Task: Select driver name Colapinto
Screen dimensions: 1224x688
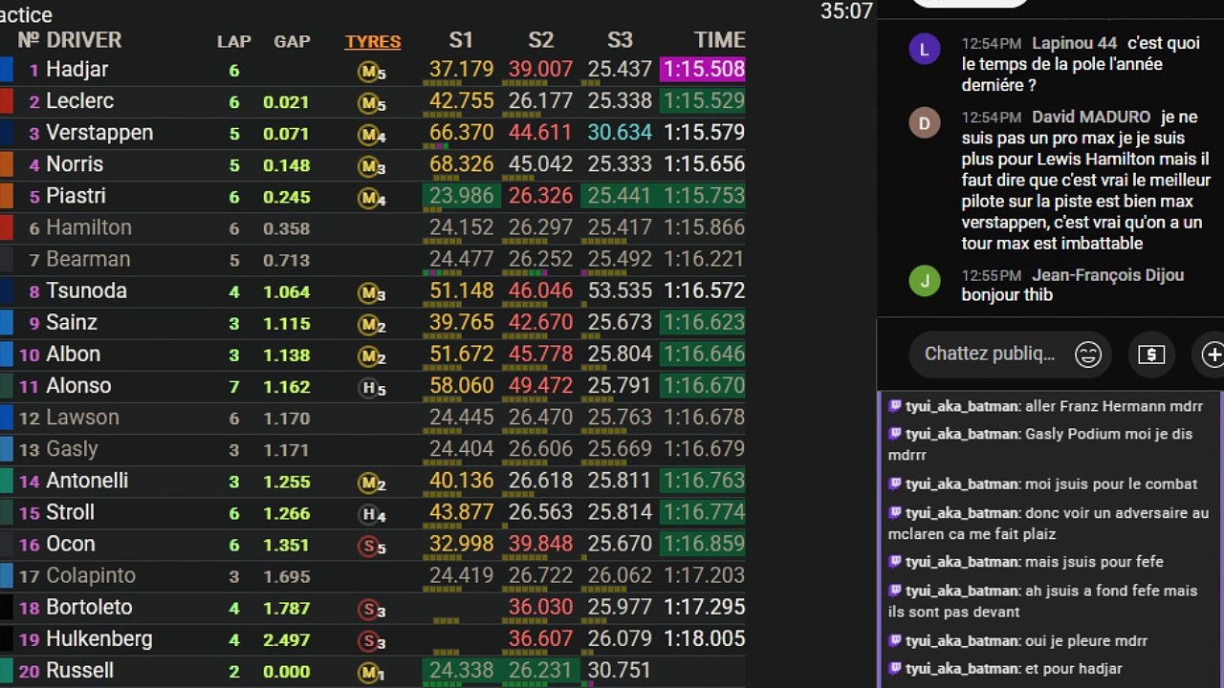Action: point(91,575)
